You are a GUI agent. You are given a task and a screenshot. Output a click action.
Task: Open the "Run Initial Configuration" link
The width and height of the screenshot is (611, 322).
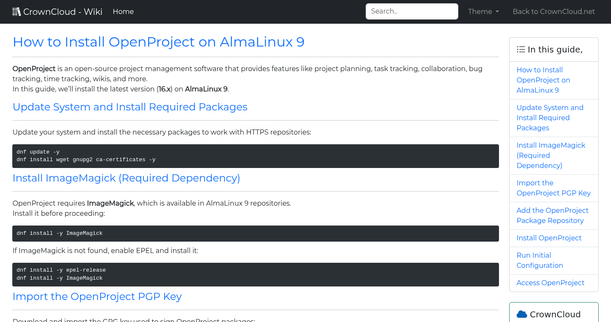click(x=540, y=260)
